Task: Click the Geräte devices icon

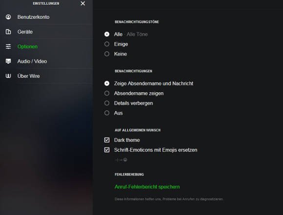Action: click(x=8, y=32)
